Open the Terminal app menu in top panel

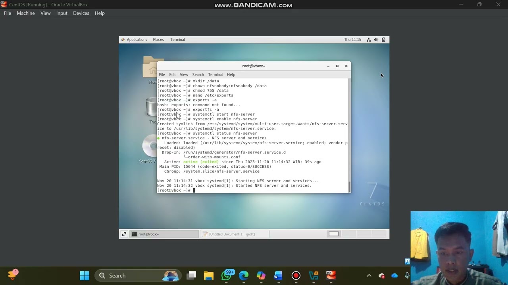[x=177, y=40]
